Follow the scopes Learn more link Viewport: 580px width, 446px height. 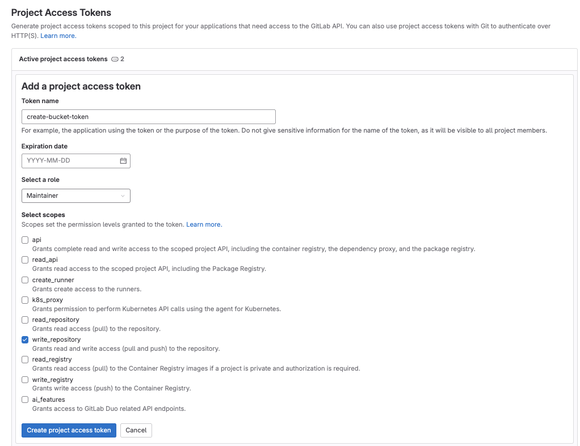point(204,224)
